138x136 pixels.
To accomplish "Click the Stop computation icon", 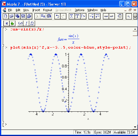I will 120,16.
